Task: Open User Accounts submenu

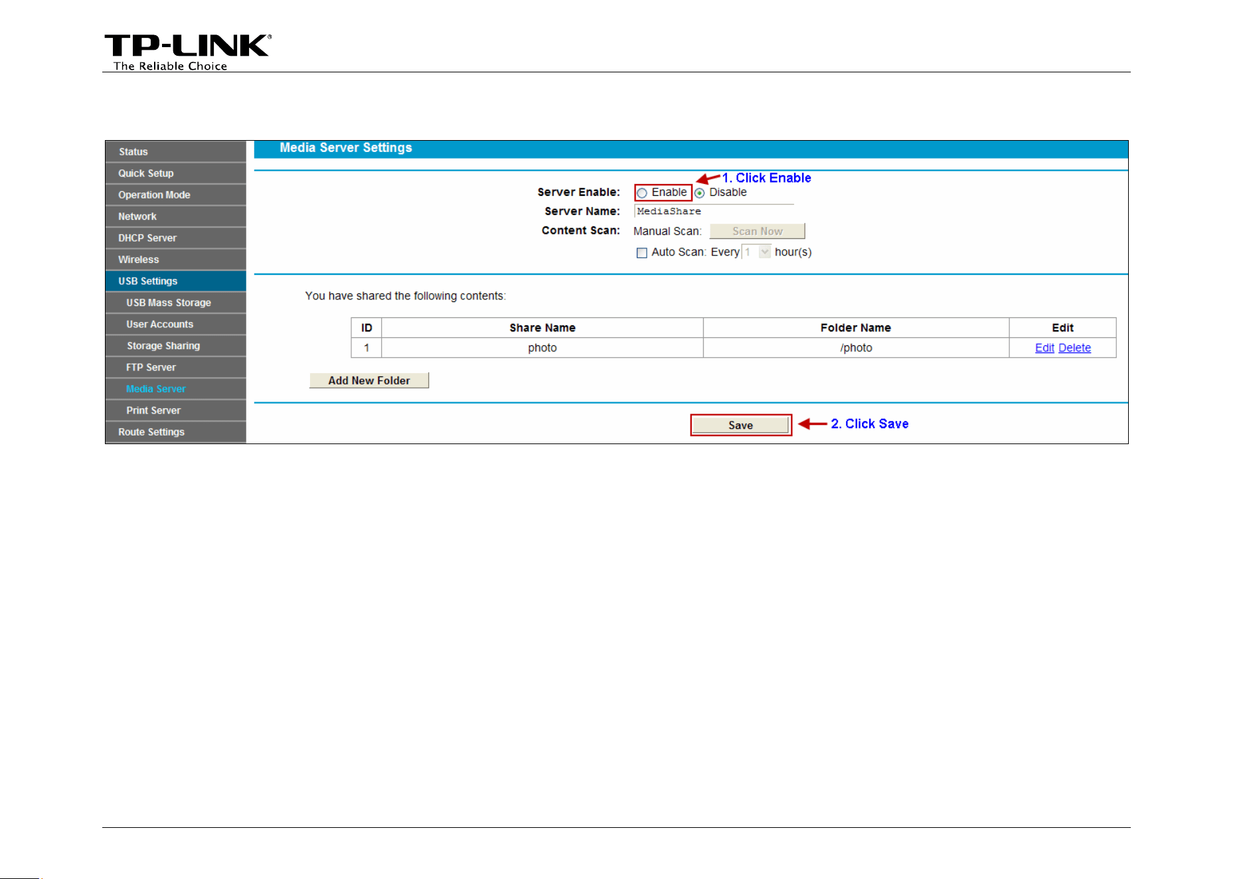Action: coord(176,324)
